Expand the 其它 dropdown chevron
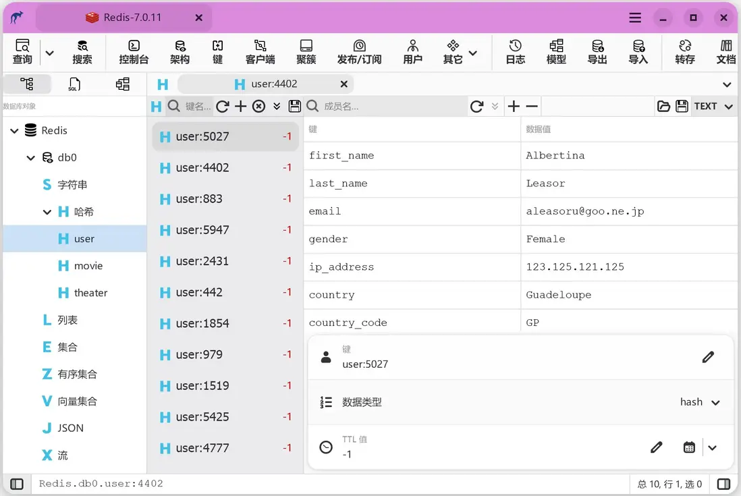Viewport: 741px width, 496px height. point(473,53)
